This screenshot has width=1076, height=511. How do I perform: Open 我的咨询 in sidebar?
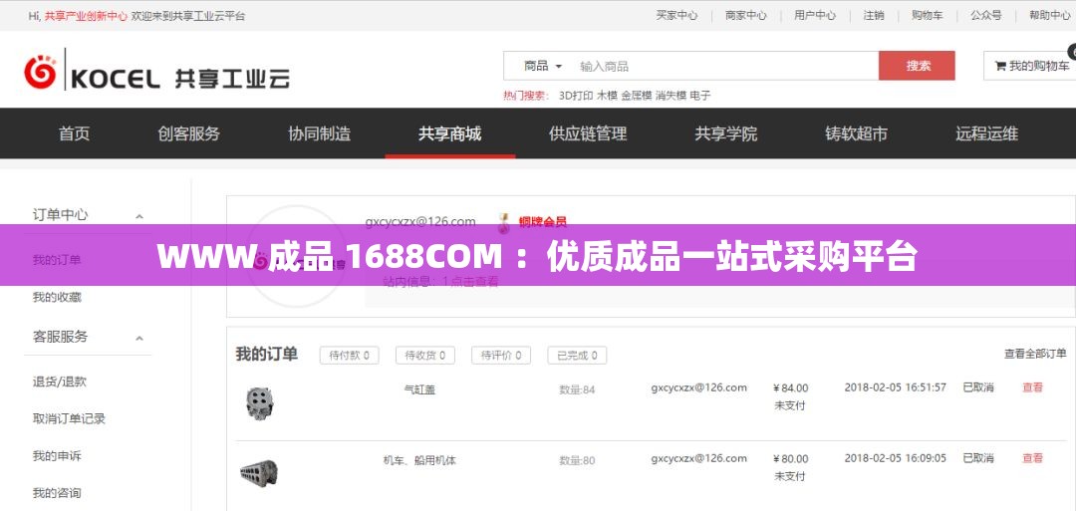57,492
